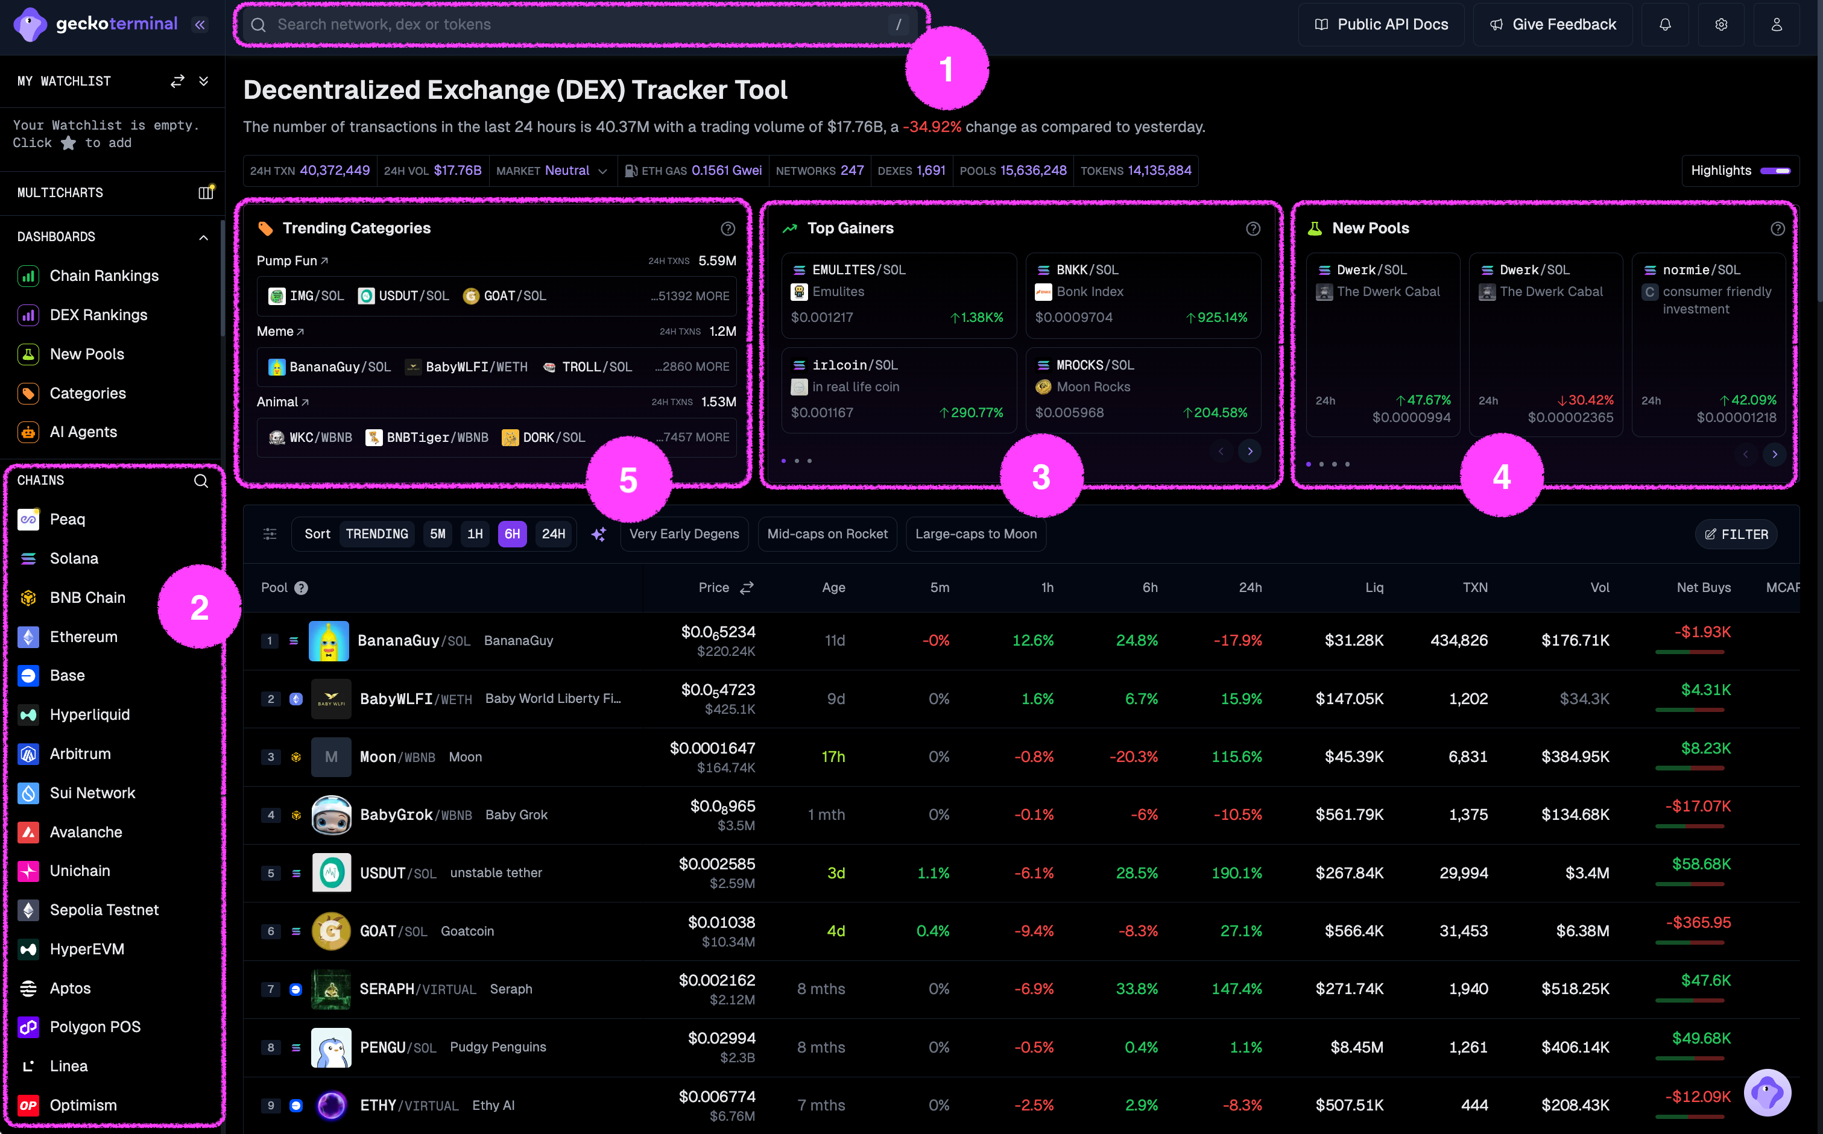The width and height of the screenshot is (1823, 1134).
Task: Click the BabyGrok token thumbnail
Action: [x=331, y=815]
